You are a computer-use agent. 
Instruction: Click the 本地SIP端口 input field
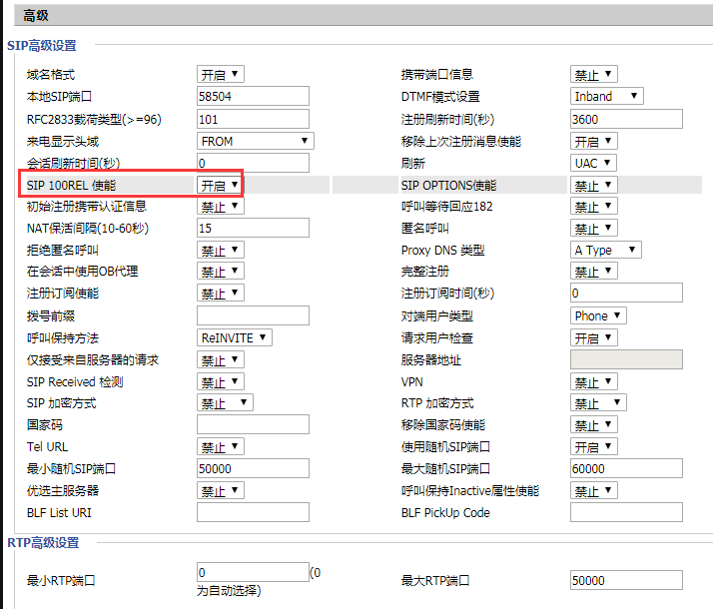click(x=253, y=97)
